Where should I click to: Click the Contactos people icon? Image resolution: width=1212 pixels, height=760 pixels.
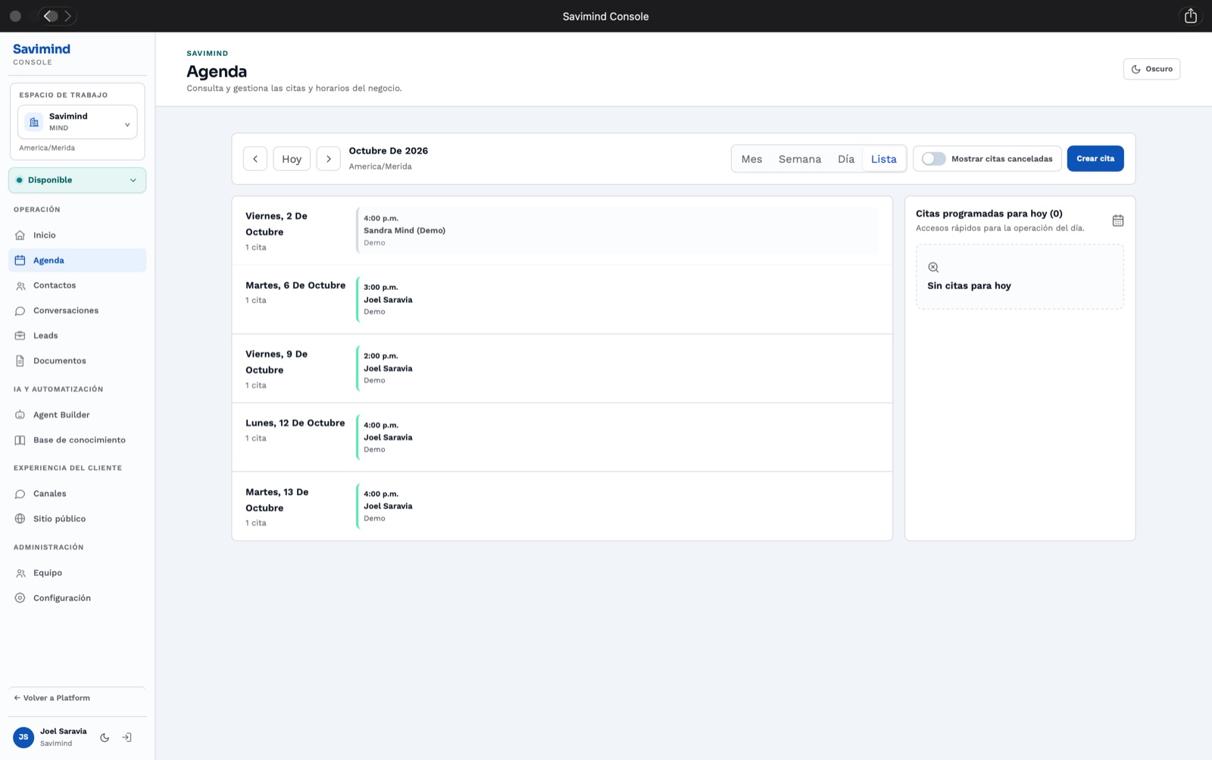click(x=20, y=286)
